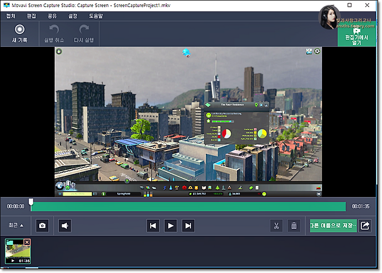Skip to the next frame

click(188, 225)
